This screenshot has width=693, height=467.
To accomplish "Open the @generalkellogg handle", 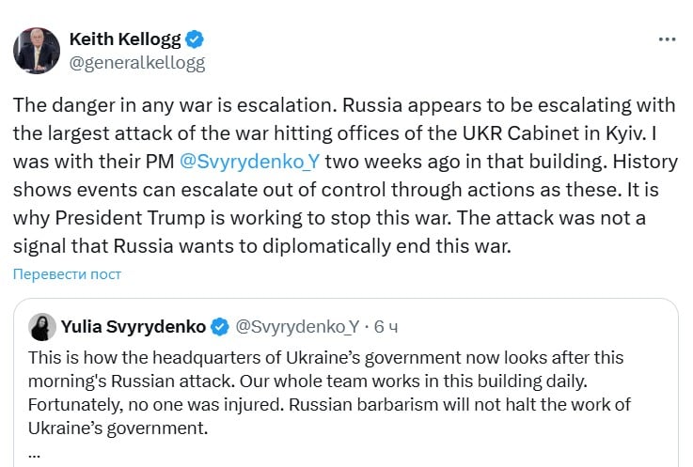I will 136,63.
